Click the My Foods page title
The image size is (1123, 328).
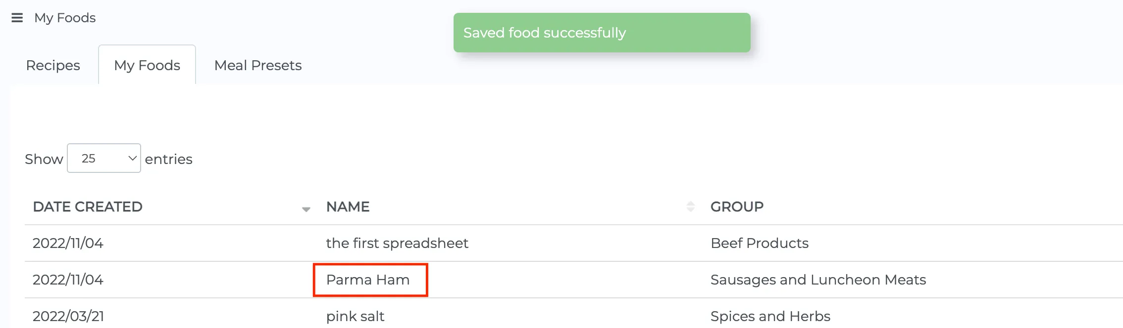[x=65, y=18]
